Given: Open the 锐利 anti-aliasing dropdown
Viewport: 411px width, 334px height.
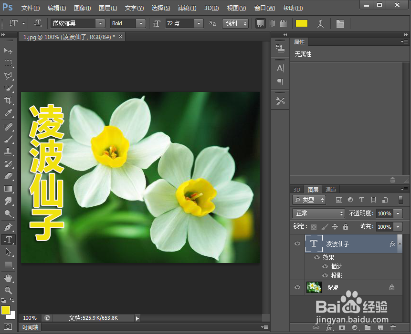Looking at the screenshot, I should tap(235, 23).
